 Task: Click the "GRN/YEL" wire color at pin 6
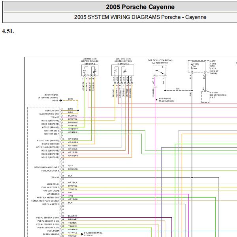(x=73, y=126)
